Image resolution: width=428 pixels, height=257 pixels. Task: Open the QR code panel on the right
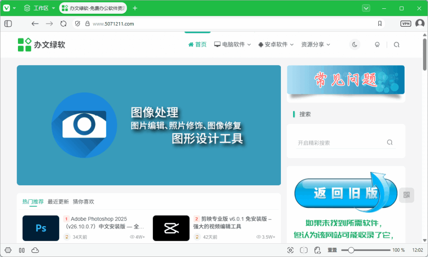coord(406,195)
